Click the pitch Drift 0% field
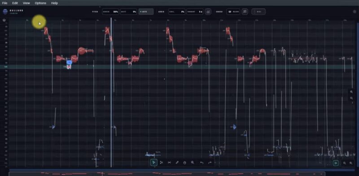359x176 pixels. click(x=128, y=12)
